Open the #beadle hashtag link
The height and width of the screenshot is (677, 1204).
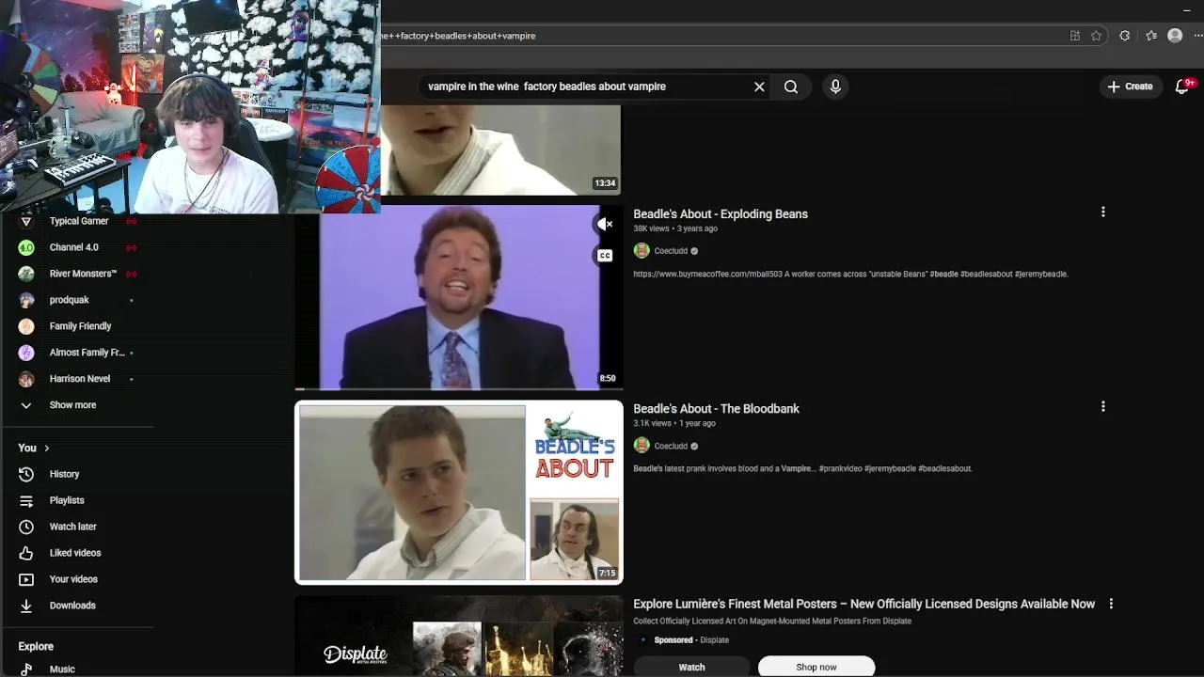943,275
